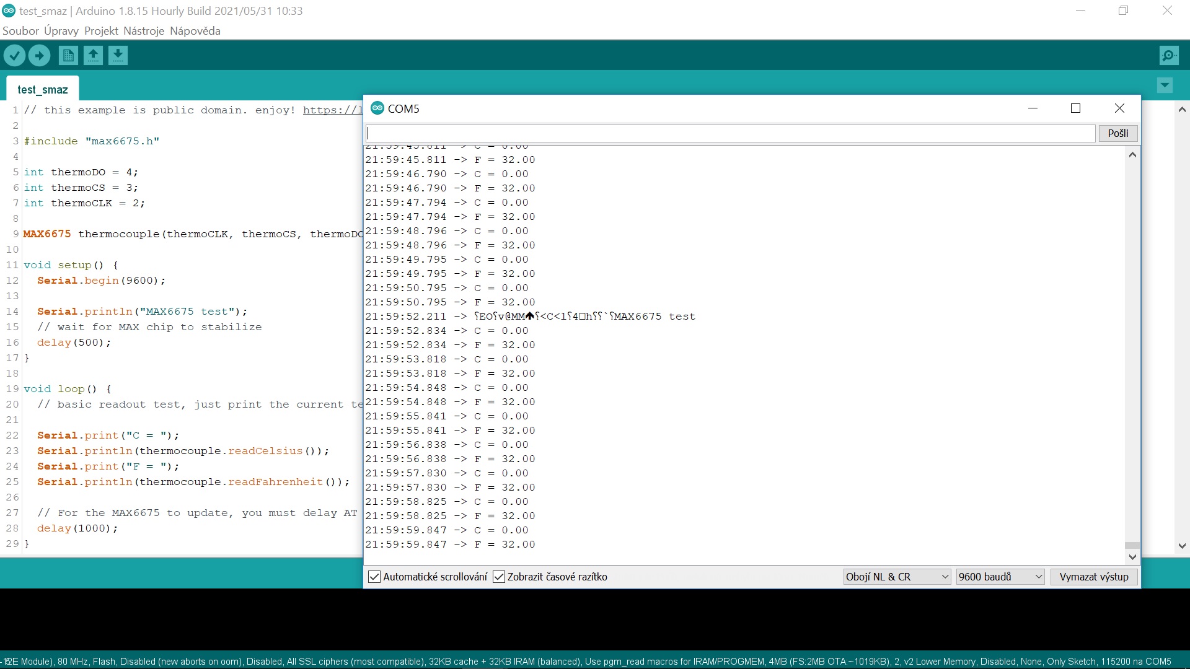The width and height of the screenshot is (1190, 669).
Task: Open the Nástroje menu
Action: pyautogui.click(x=143, y=31)
